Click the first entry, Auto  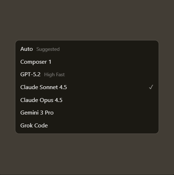tap(87, 49)
